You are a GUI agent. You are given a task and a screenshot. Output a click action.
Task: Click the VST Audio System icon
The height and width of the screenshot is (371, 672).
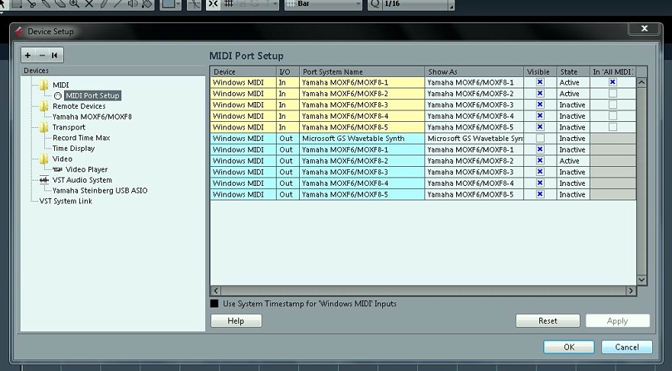click(x=43, y=180)
